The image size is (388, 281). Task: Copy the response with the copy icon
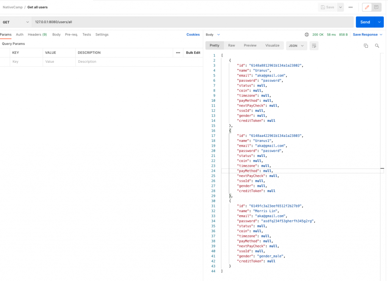366,46
